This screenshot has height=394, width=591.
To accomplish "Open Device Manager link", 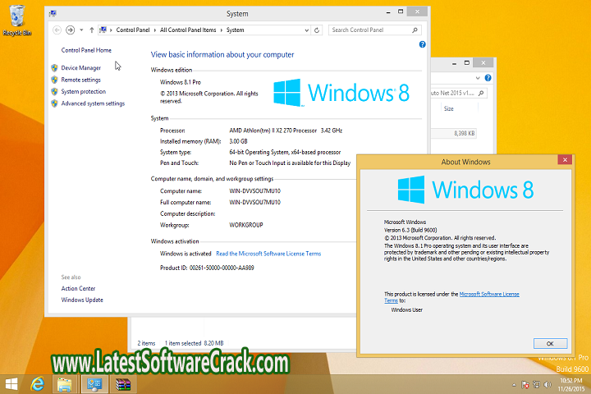I will tap(81, 68).
